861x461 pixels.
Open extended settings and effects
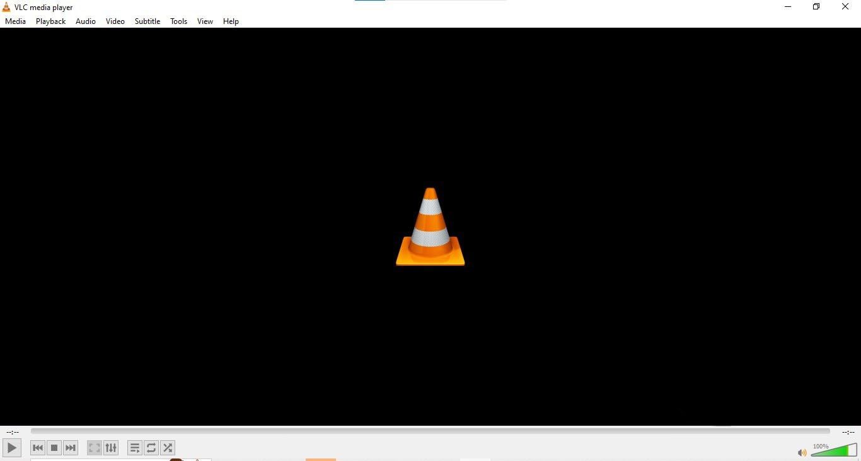(111, 448)
